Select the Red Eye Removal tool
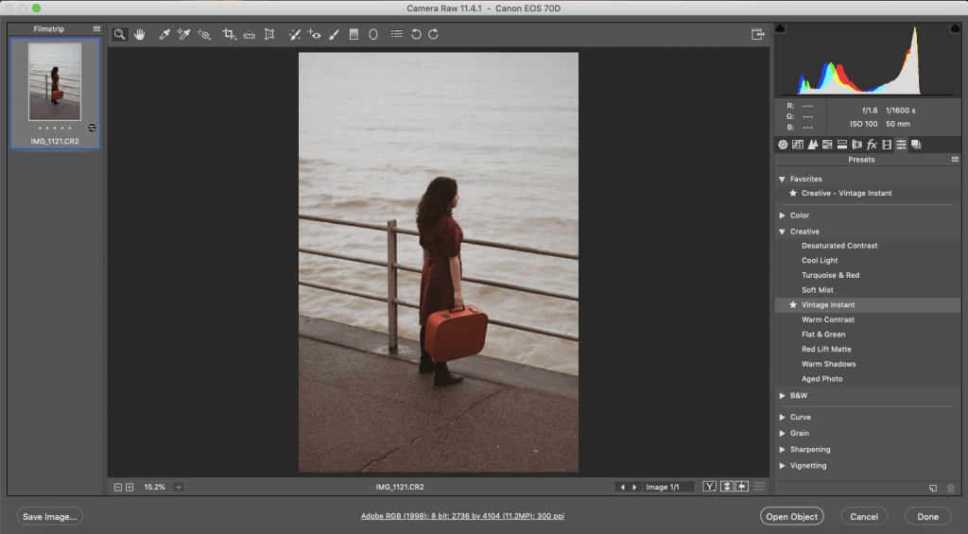Image resolution: width=968 pixels, height=534 pixels. pyautogui.click(x=314, y=34)
